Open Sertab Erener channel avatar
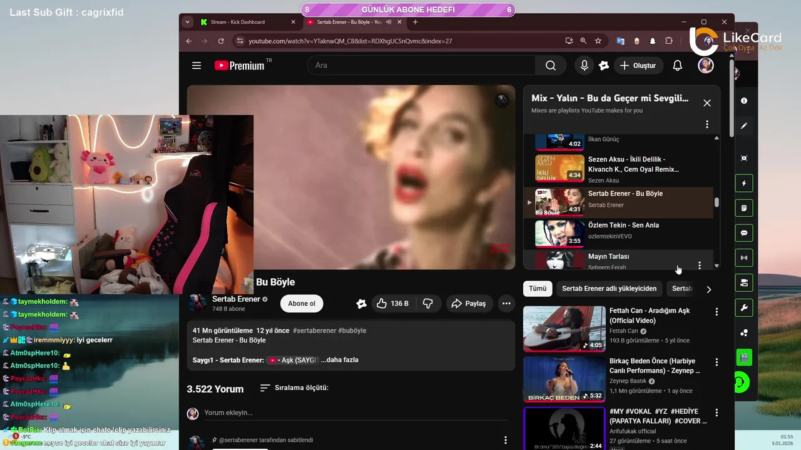Screen dimensions: 801x450 pyautogui.click(x=198, y=303)
